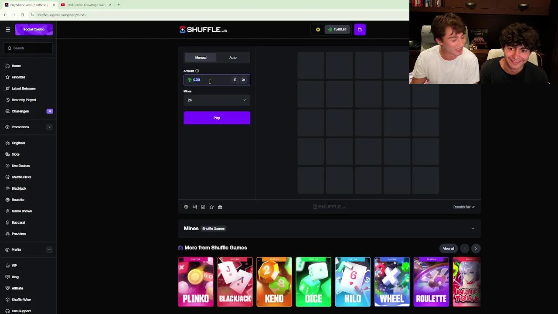Open the toolbox icon below game
The image size is (558, 314).
[x=220, y=207]
